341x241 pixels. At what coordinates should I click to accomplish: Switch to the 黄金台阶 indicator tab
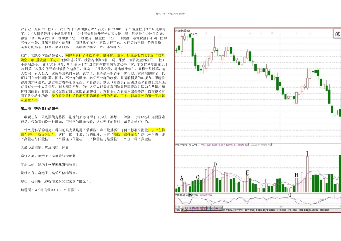(271, 210)
